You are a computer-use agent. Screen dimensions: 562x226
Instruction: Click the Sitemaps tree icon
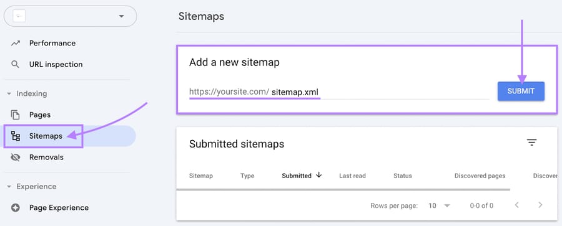tap(16, 136)
